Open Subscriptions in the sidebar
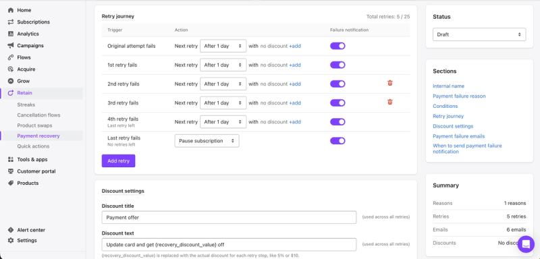Screen dimensions: 540x259 click(33, 22)
